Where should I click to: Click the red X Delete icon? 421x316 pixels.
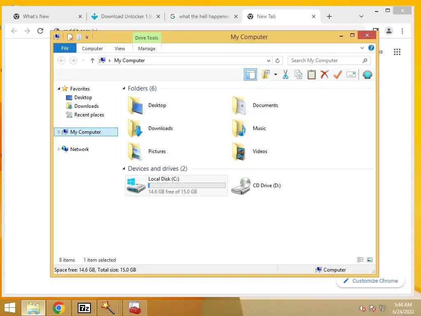click(x=324, y=74)
